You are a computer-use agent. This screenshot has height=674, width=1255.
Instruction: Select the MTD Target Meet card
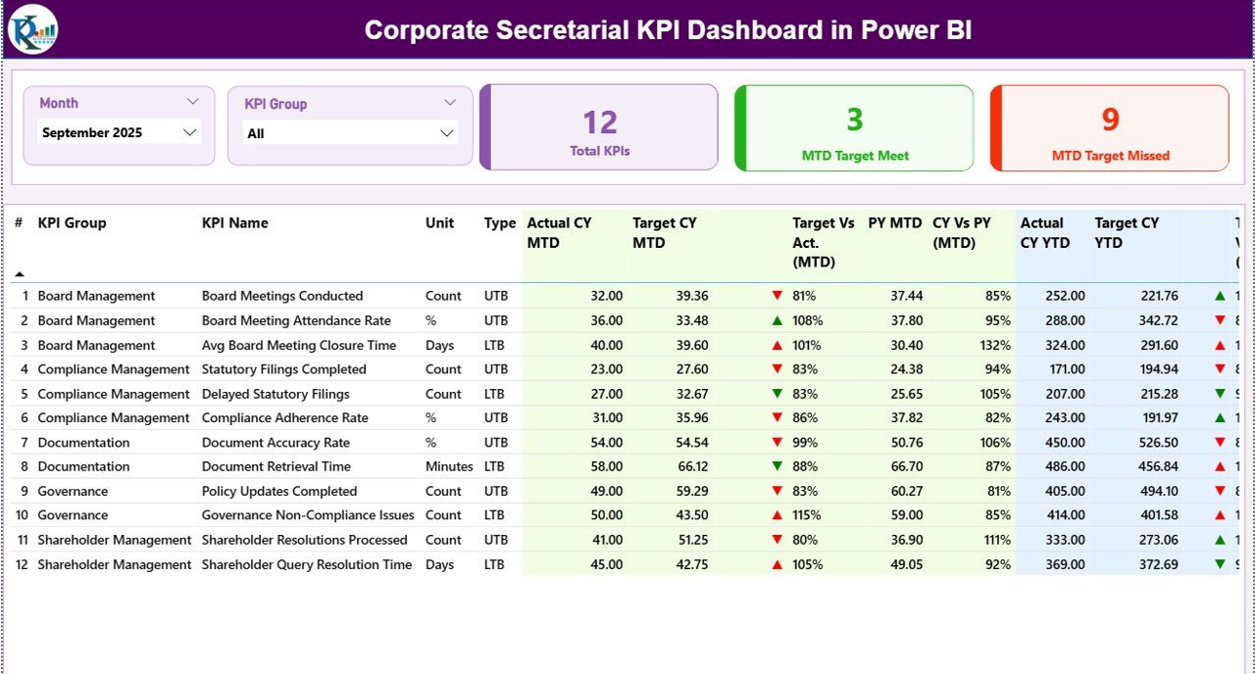pyautogui.click(x=853, y=127)
